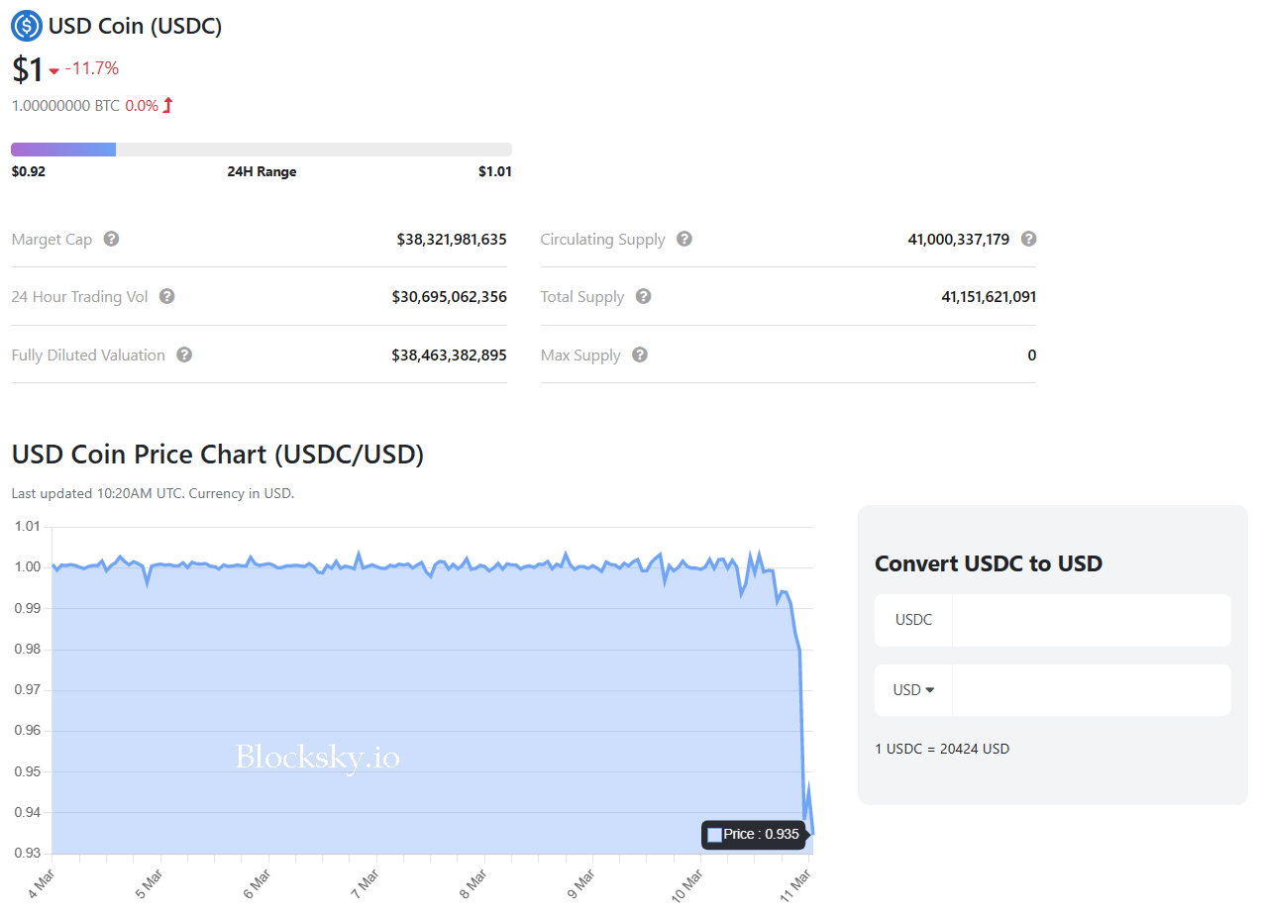
Task: Click the USDC amount input field
Action: [1092, 620]
